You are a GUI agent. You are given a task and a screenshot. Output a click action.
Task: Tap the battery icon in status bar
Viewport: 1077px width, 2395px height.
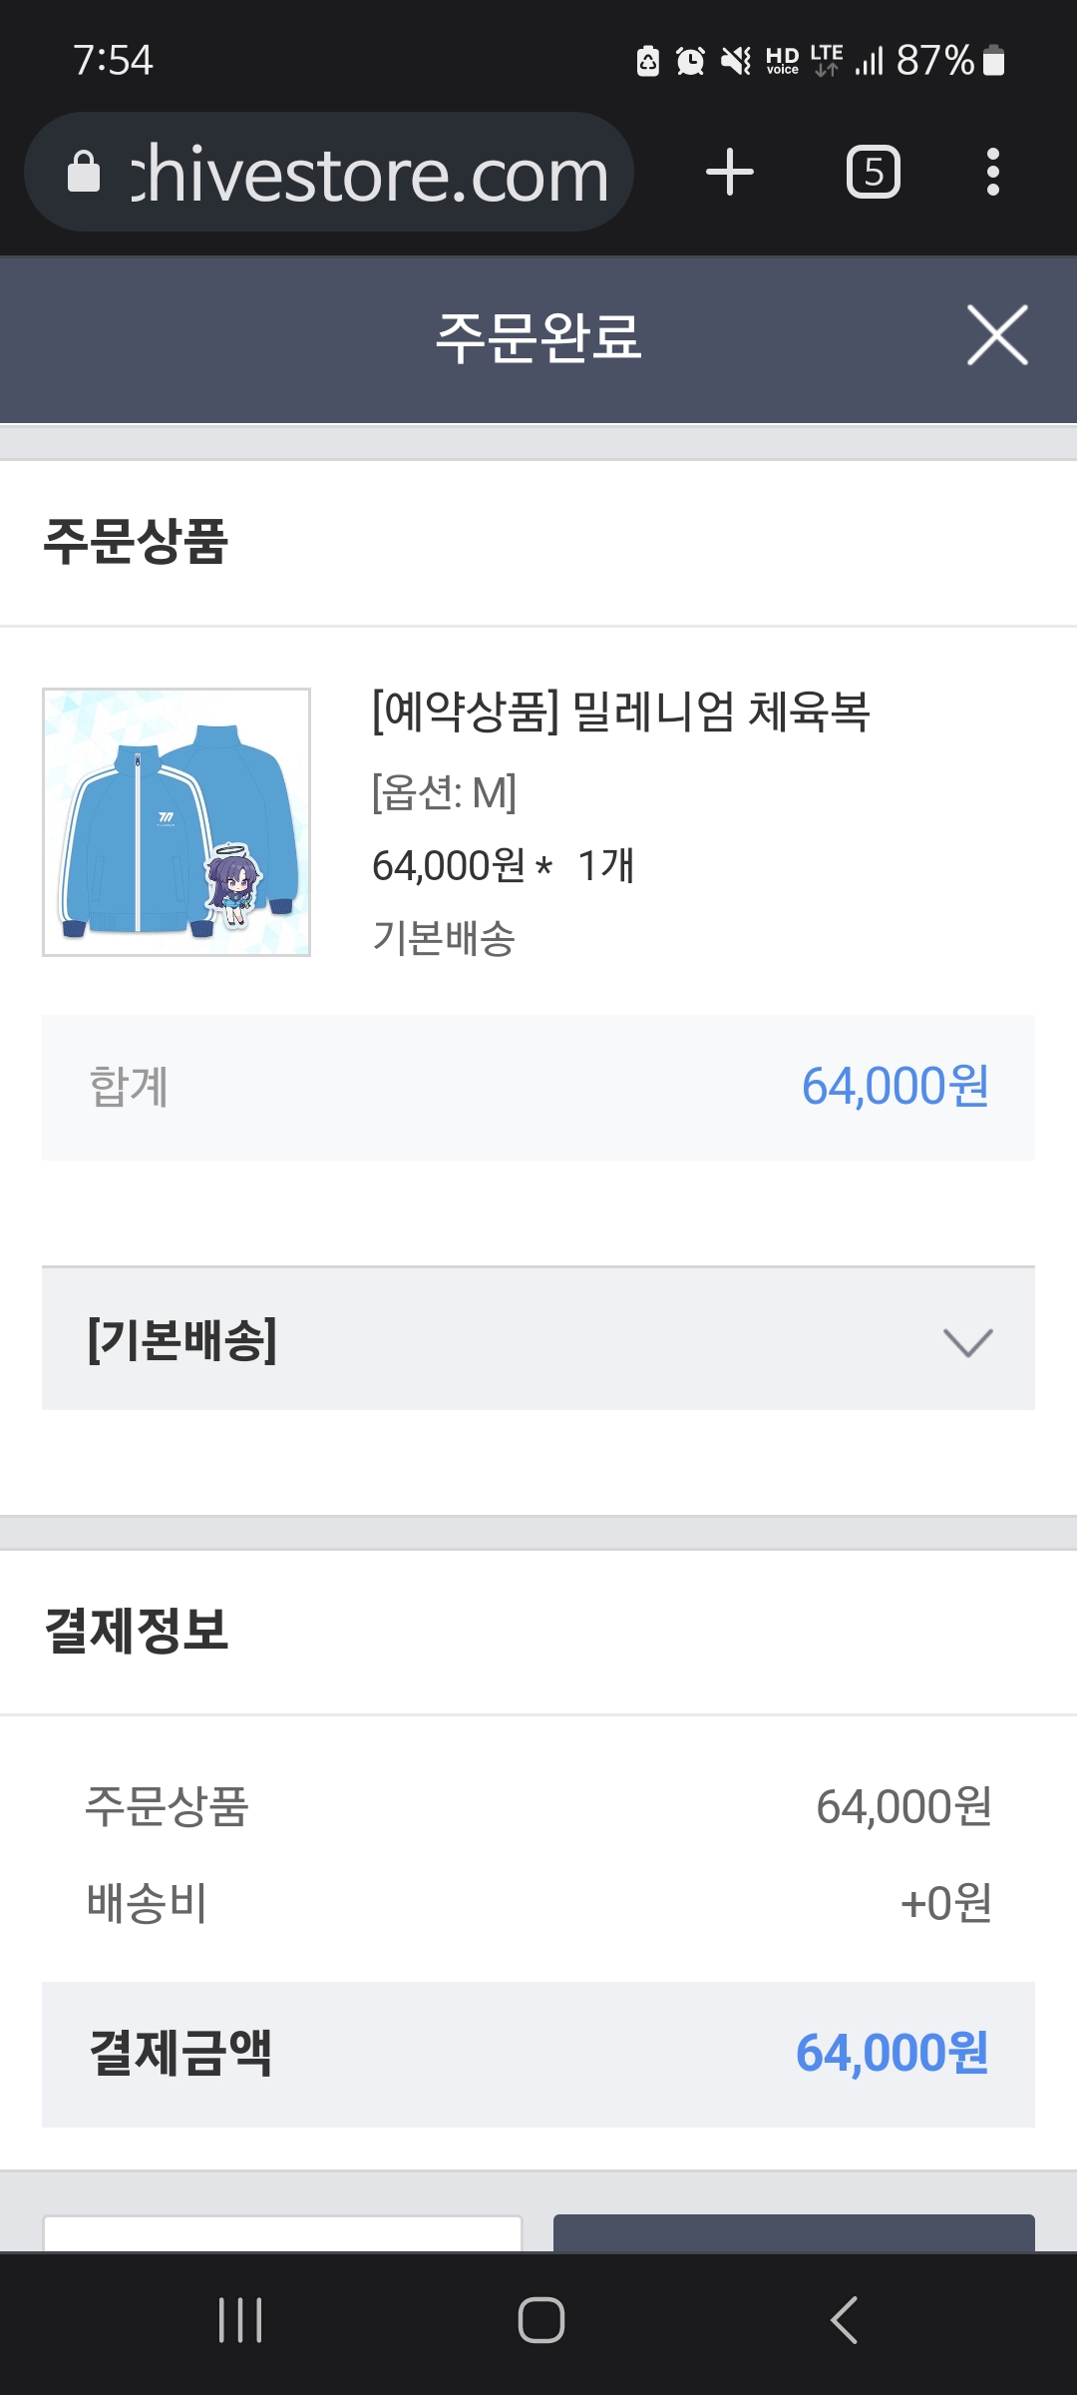993,60
